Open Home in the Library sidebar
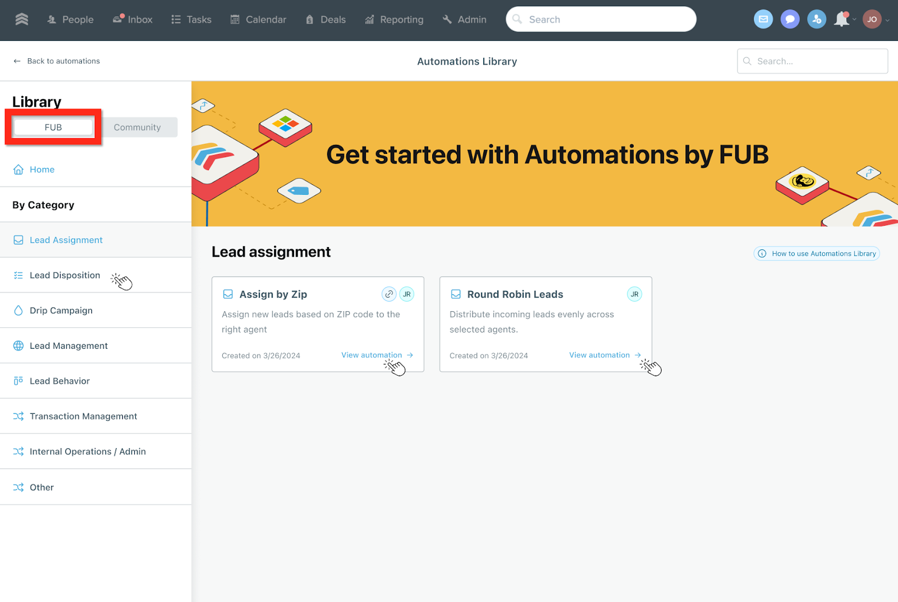Image resolution: width=898 pixels, height=602 pixels. click(x=42, y=170)
